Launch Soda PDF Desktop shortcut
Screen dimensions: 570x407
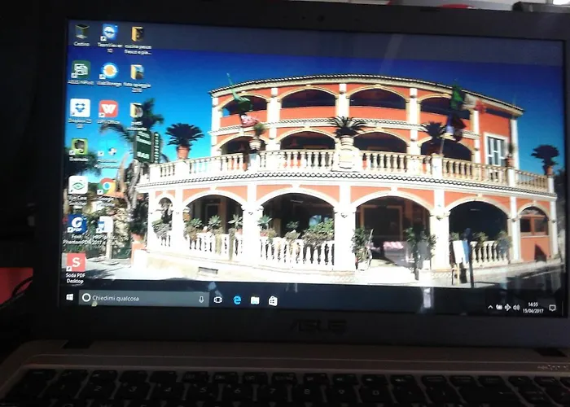pyautogui.click(x=76, y=262)
